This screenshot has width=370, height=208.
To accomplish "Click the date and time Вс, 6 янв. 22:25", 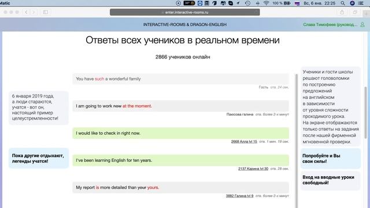I will [320, 3].
